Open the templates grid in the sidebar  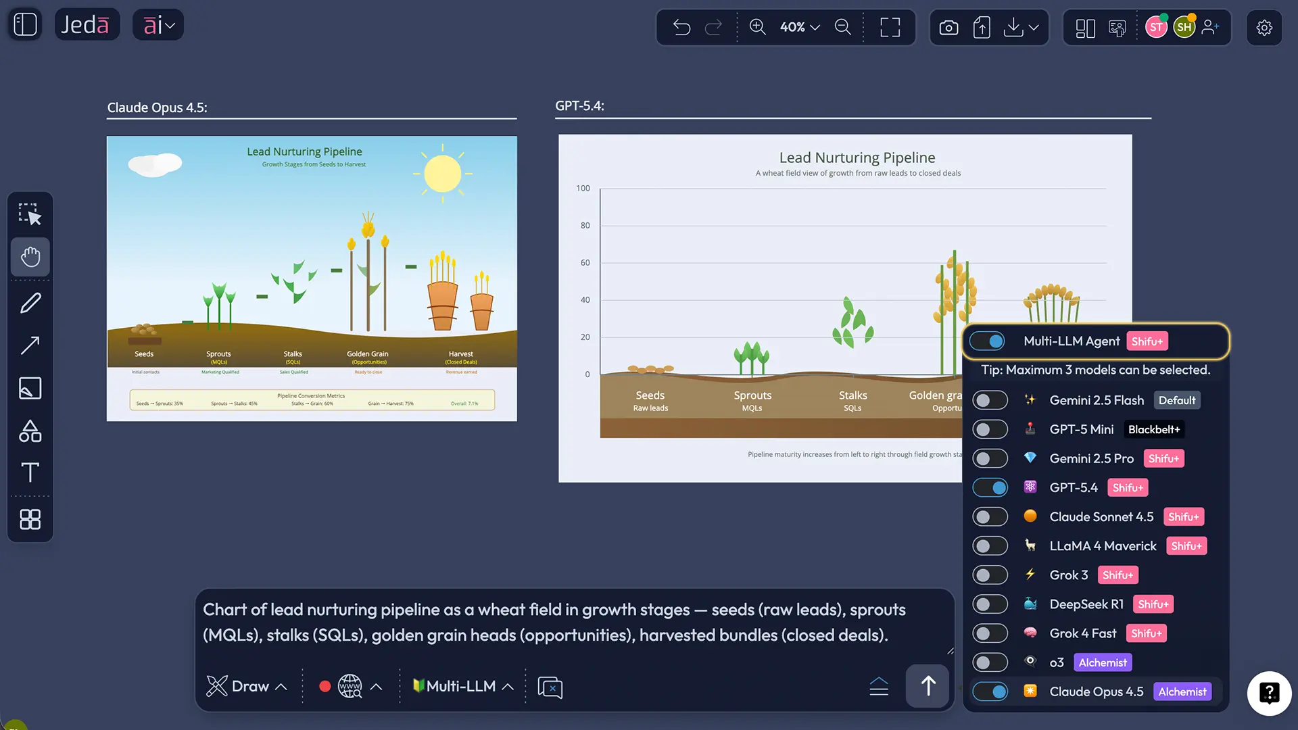pyautogui.click(x=30, y=519)
